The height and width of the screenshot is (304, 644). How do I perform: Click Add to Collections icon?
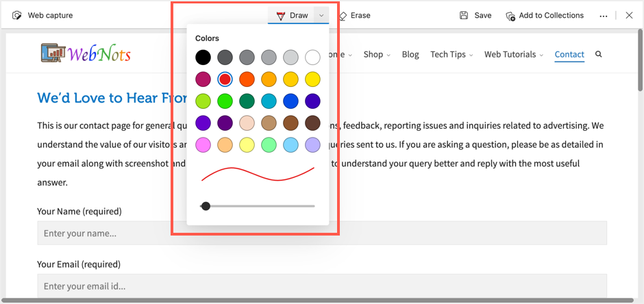point(510,16)
